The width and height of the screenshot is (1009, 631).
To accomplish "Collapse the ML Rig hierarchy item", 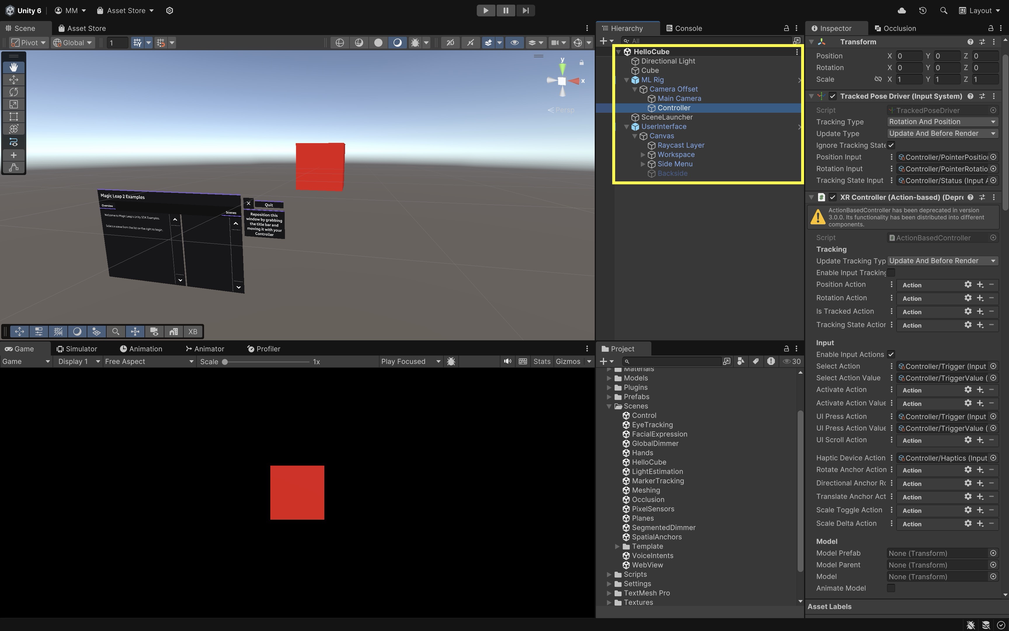I will [x=626, y=80].
